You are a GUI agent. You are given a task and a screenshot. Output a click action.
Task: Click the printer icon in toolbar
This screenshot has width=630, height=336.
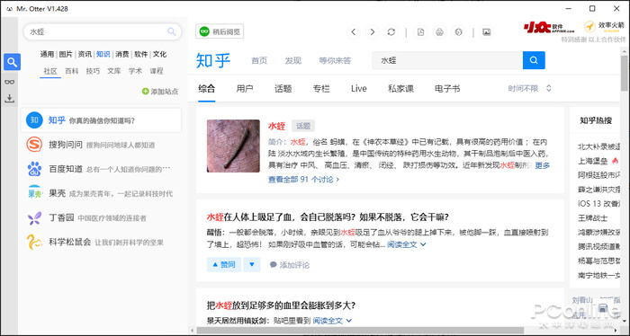[439, 32]
